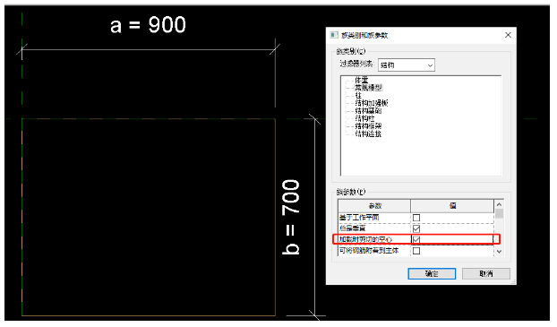Toggle the 加载时剪切的空心 checkbox
The width and height of the screenshot is (557, 327).
click(416, 239)
